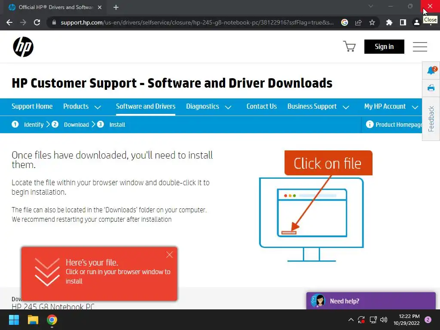Click the Click on file illustration
The image size is (440, 330).
click(x=316, y=206)
